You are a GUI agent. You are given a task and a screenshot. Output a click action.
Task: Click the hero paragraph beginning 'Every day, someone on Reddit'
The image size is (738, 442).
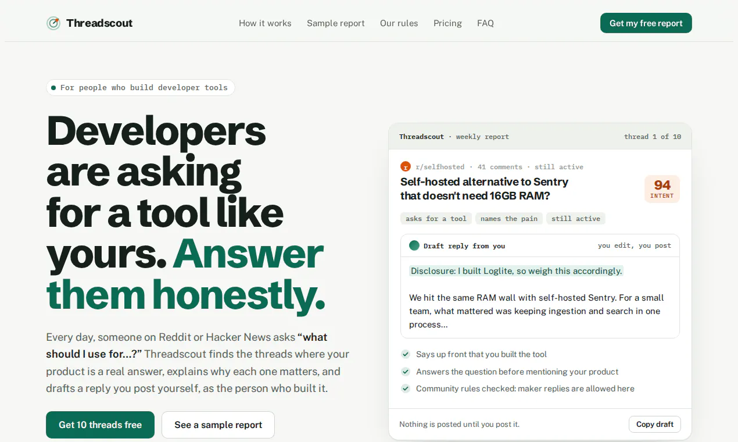198,363
